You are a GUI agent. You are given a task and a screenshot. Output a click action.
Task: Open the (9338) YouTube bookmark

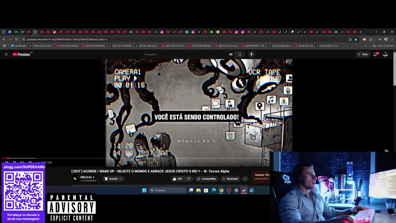(x=304, y=46)
